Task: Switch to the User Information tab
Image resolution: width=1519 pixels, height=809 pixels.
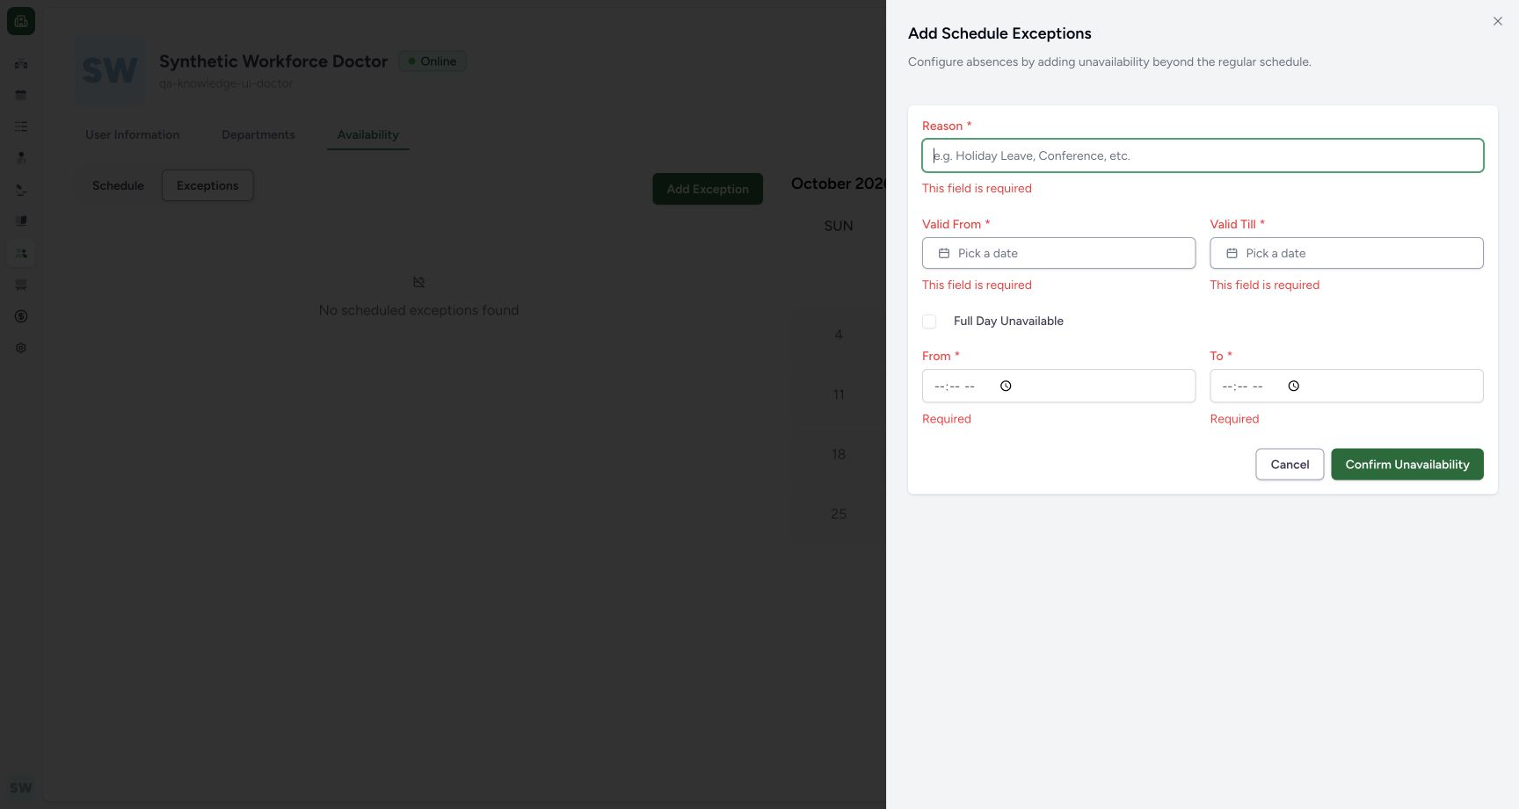Action: pos(133,134)
